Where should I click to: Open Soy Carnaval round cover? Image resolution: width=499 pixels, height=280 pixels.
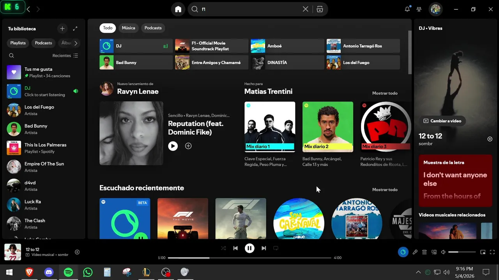click(x=299, y=219)
